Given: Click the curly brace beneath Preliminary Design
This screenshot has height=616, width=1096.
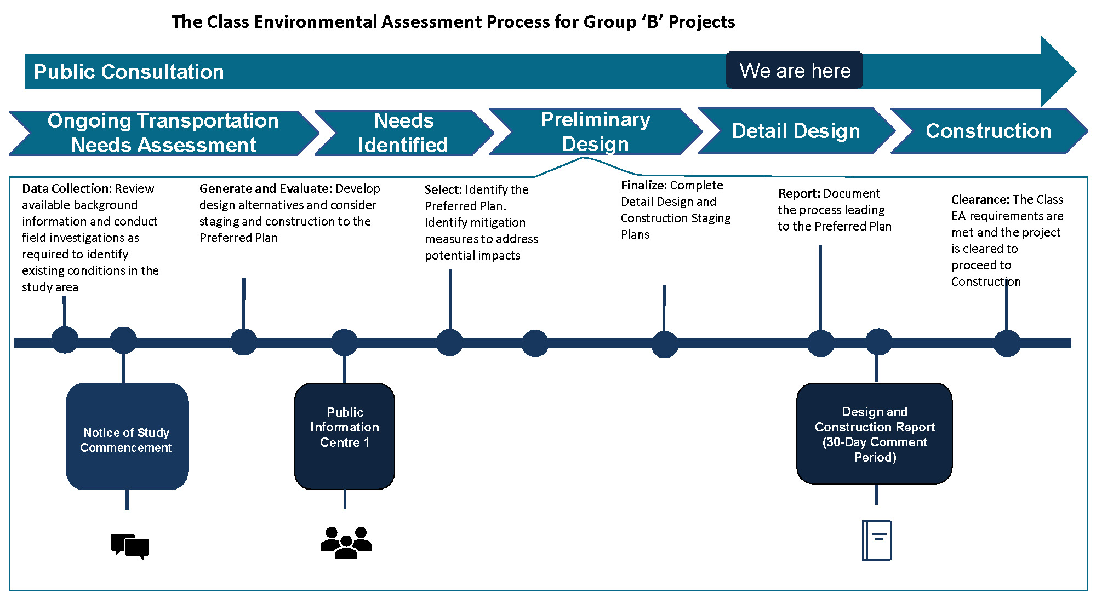Looking at the screenshot, I should tap(584, 163).
